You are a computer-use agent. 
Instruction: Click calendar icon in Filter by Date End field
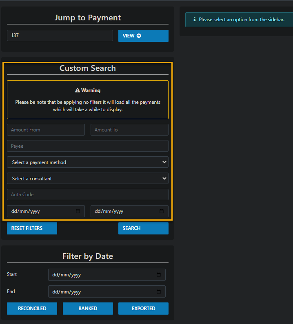pyautogui.click(x=159, y=292)
